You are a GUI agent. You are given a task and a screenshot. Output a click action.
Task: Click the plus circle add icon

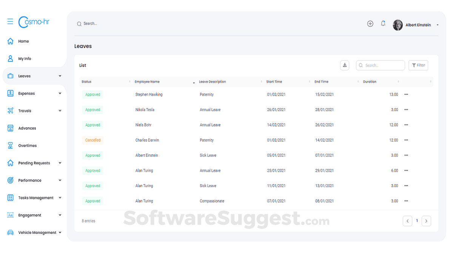point(370,24)
